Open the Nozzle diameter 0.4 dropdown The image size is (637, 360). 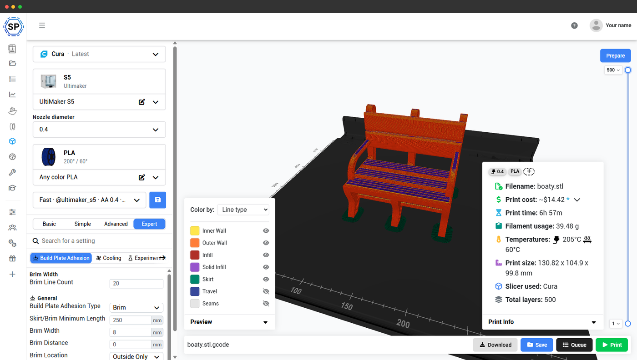click(x=99, y=130)
